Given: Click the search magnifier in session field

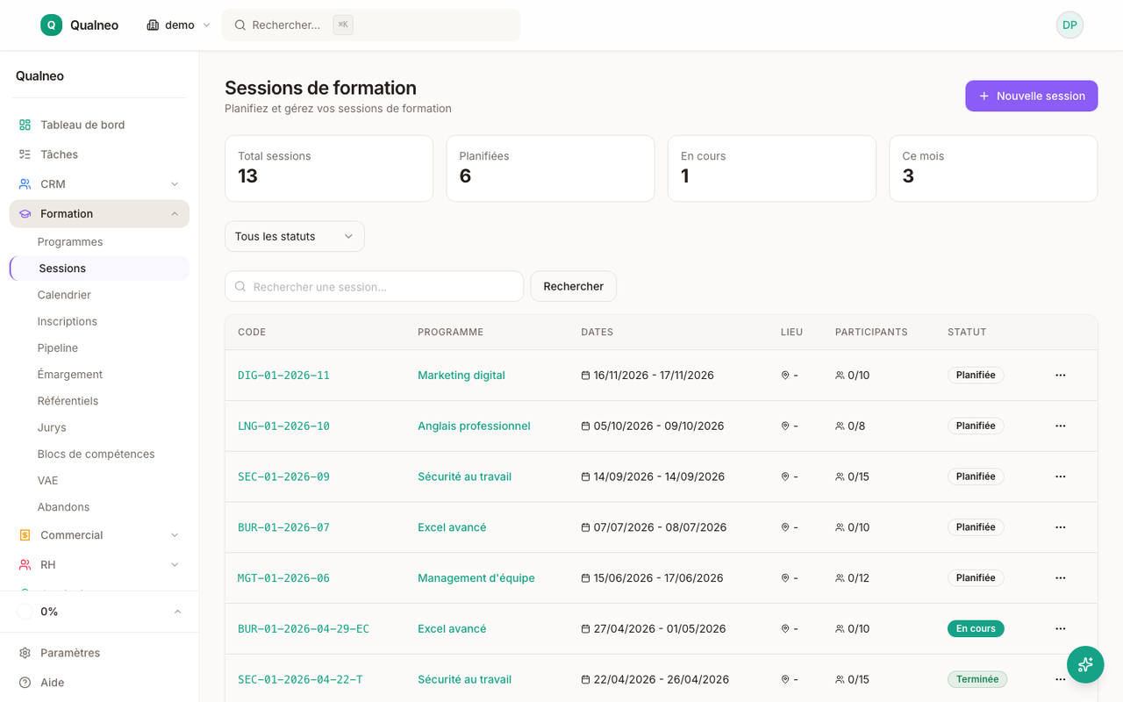Looking at the screenshot, I should point(240,287).
